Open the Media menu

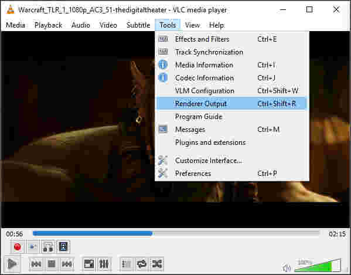(x=15, y=25)
